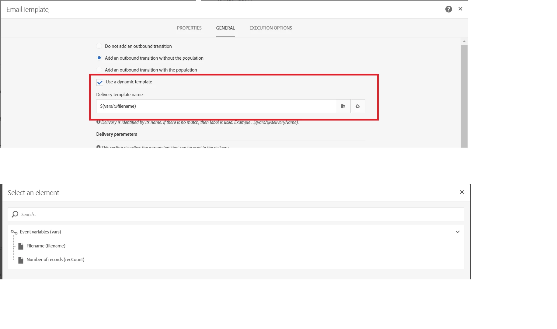Click the Event variables link icon
The width and height of the screenshot is (557, 329).
point(14,232)
